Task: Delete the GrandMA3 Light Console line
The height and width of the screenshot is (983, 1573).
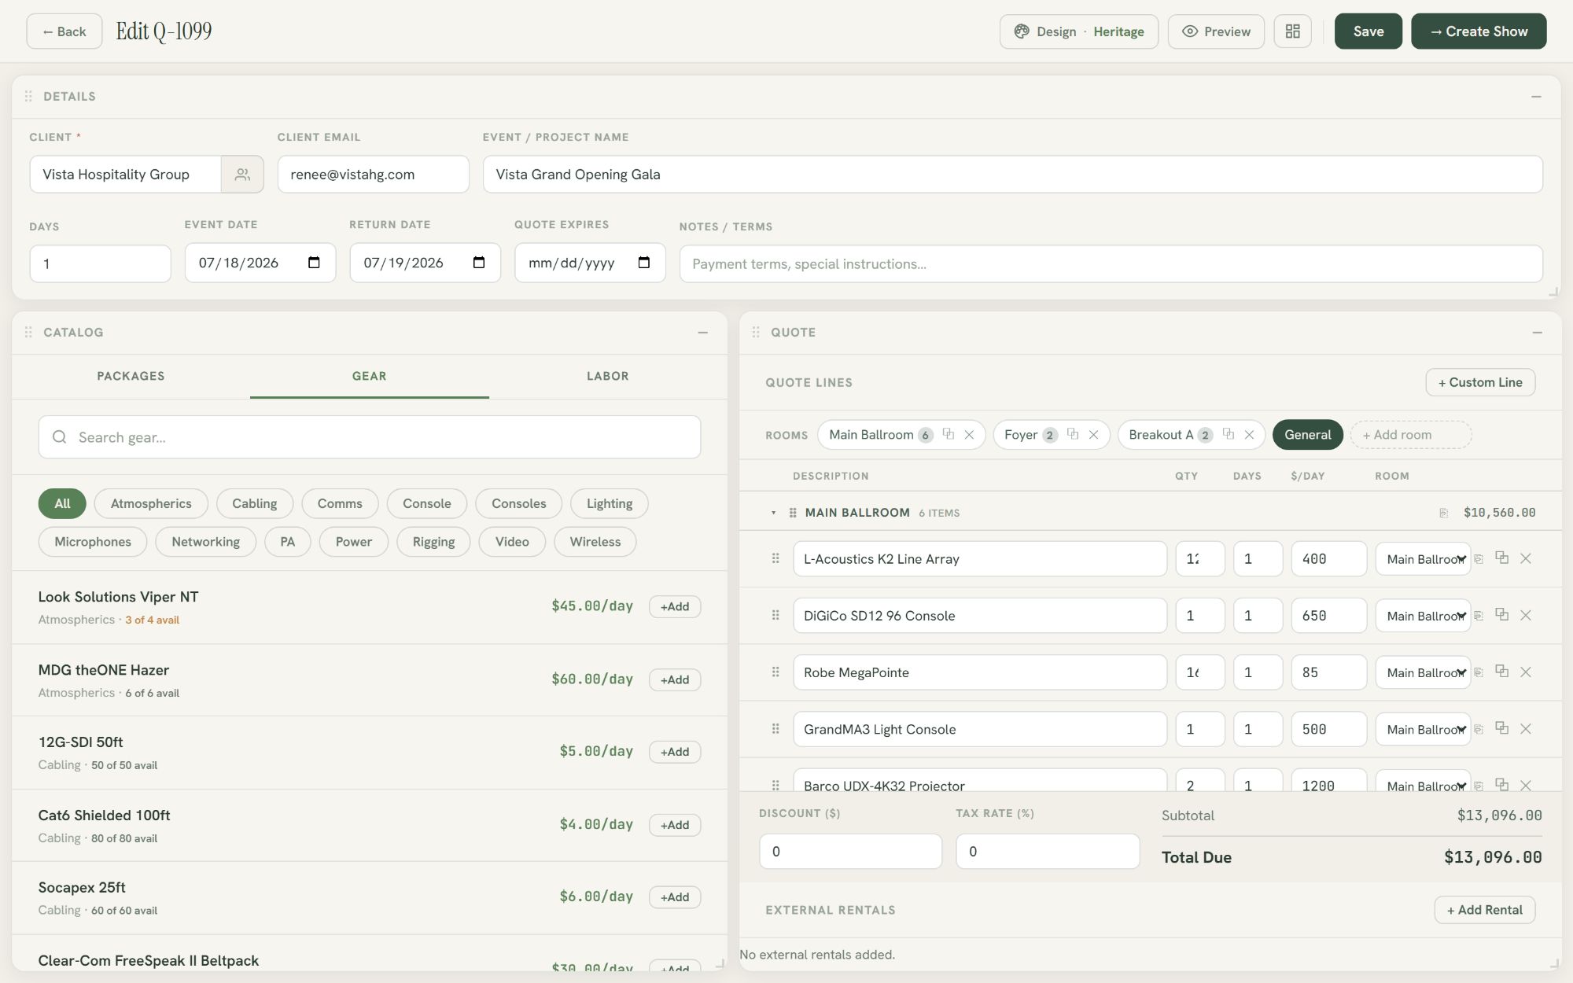Action: pyautogui.click(x=1526, y=728)
